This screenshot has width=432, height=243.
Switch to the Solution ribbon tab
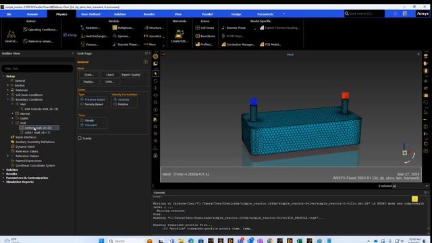click(x=120, y=14)
